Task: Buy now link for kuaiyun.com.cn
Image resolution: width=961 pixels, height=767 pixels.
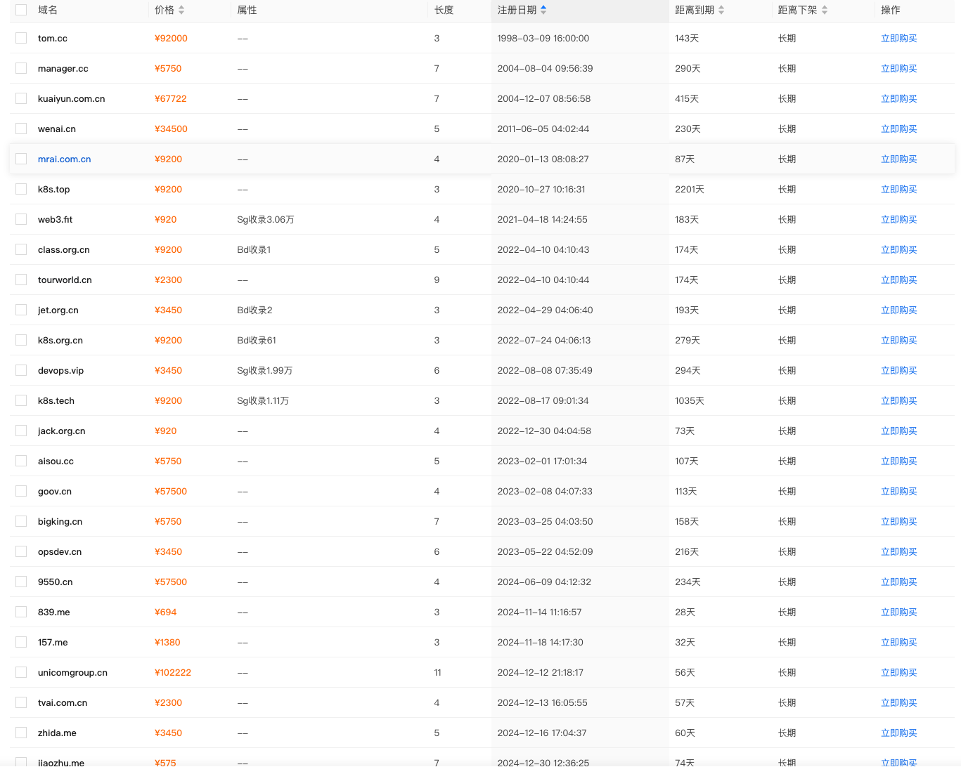Action: click(x=898, y=99)
